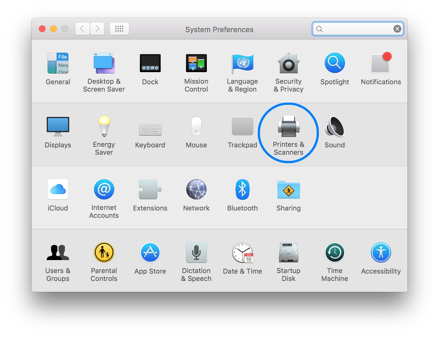Screen dimensions: 439x337
Task: Open Extensions preferences
Action: click(150, 196)
